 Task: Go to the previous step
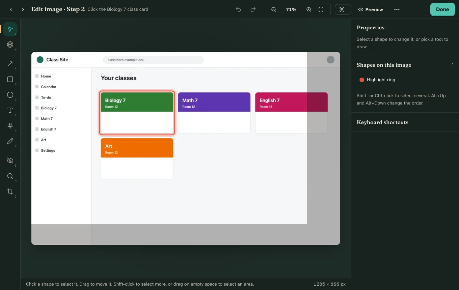tap(11, 9)
